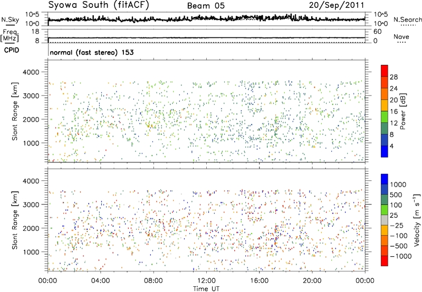Click the "4000" tick of the power panel
422x292 pixels.
31,72
